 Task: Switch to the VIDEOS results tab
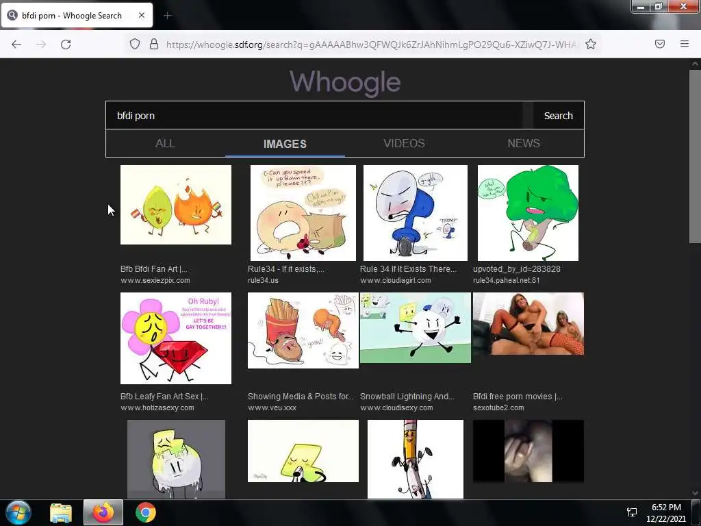[404, 143]
